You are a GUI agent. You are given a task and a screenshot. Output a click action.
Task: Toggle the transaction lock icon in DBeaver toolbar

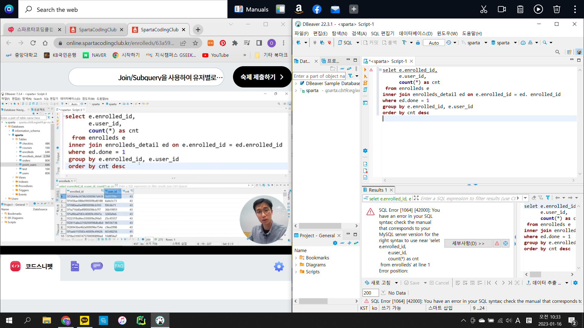click(418, 43)
